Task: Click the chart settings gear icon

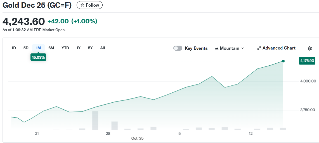Action: pyautogui.click(x=309, y=48)
